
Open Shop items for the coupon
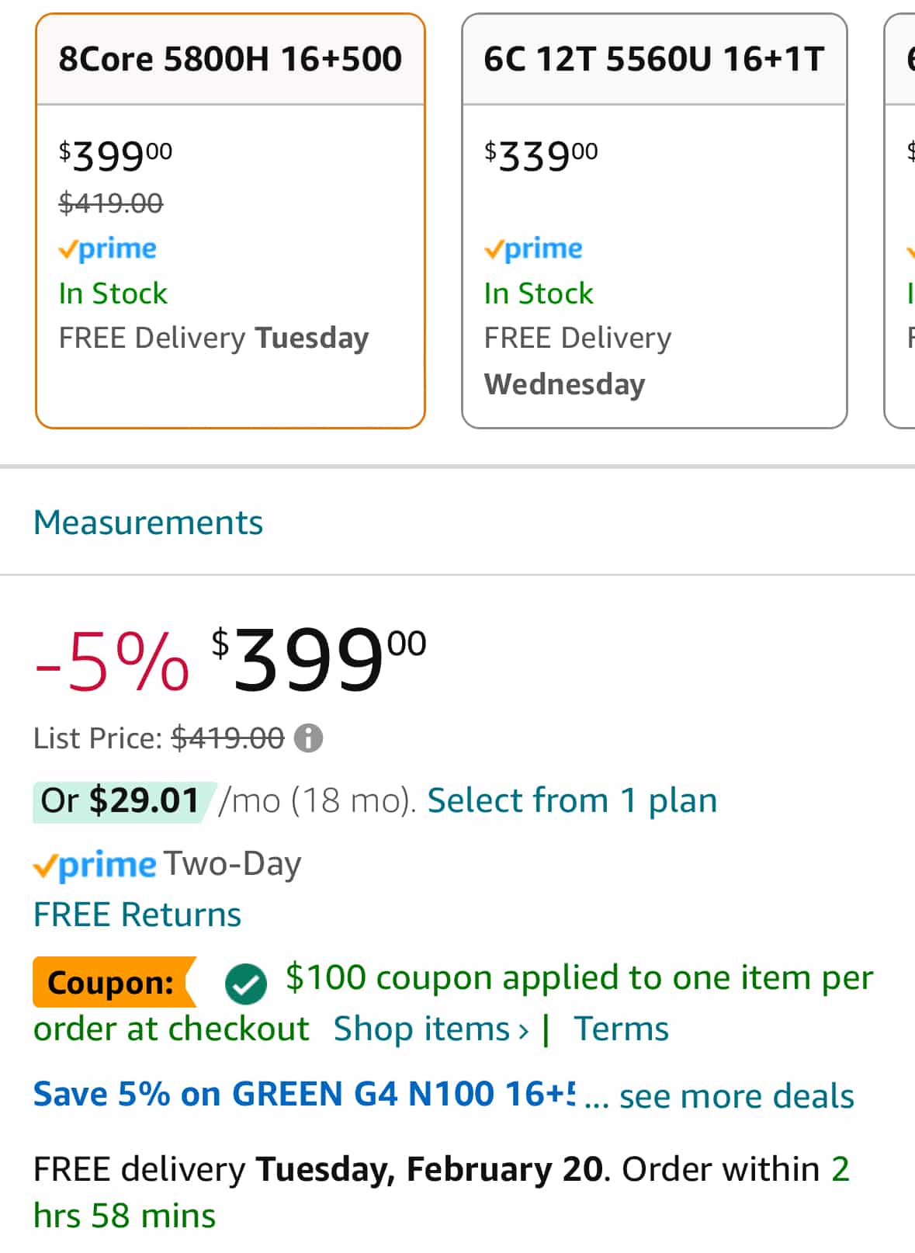[x=431, y=1029]
